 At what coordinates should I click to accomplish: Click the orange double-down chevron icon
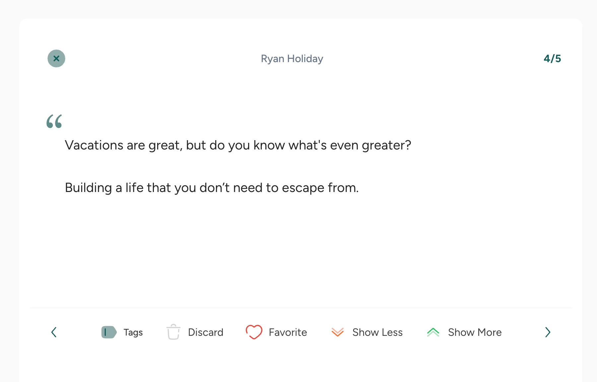click(x=338, y=332)
